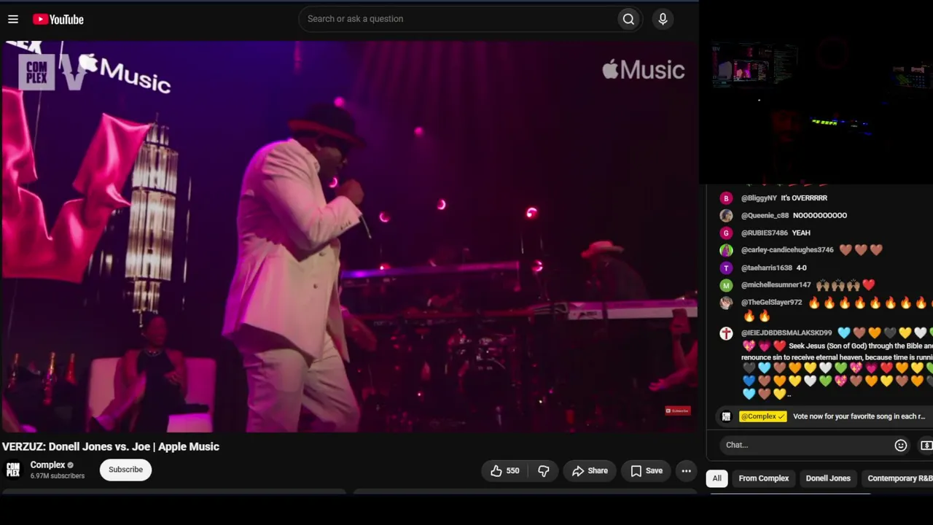Save the video to a playlist
The height and width of the screenshot is (525, 933).
647,471
